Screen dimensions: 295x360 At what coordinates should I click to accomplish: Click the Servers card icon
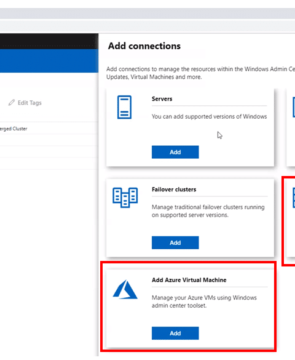point(124,107)
